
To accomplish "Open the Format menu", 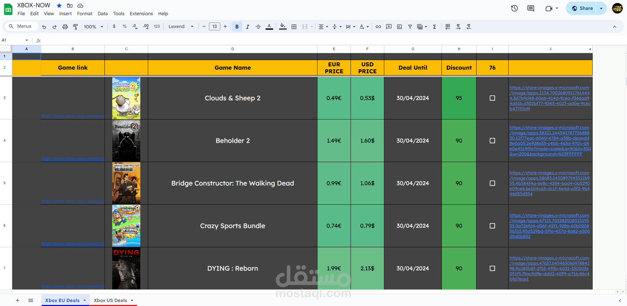I will coord(85,14).
